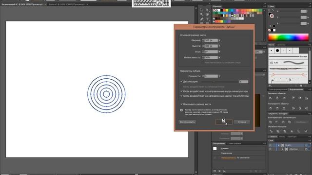Click the vertical distribute center icon
Screen dimensions: 312x175
277,108
